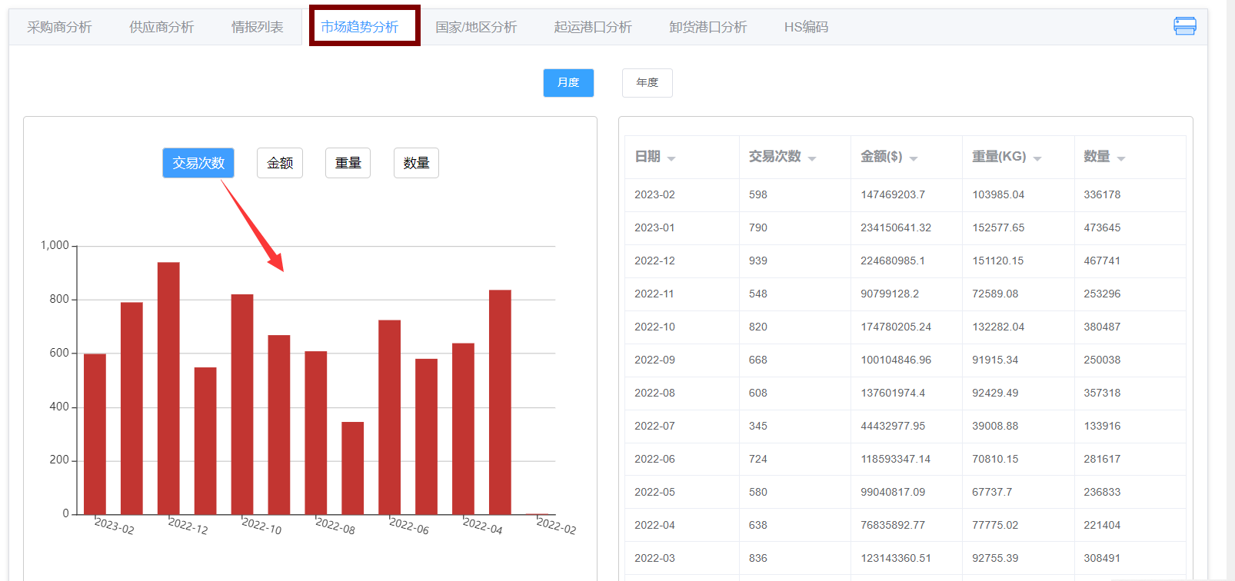Viewport: 1235px width, 581px height.
Task: Open the 卸货港口分析 tab
Action: point(708,27)
